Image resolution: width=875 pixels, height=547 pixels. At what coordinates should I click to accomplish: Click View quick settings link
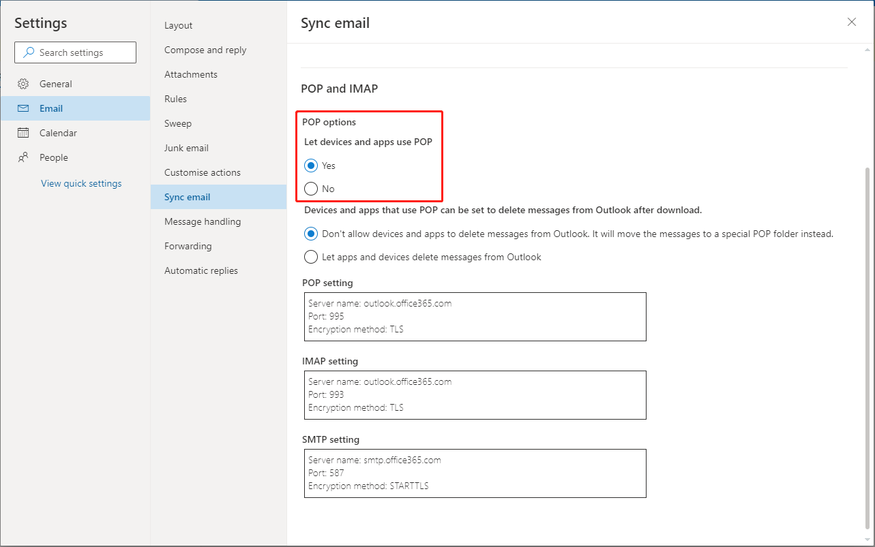pyautogui.click(x=81, y=183)
